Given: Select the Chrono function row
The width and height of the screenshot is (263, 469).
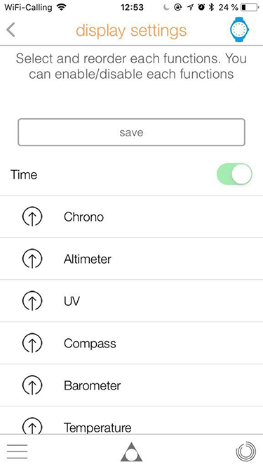Looking at the screenshot, I should click(x=132, y=217).
